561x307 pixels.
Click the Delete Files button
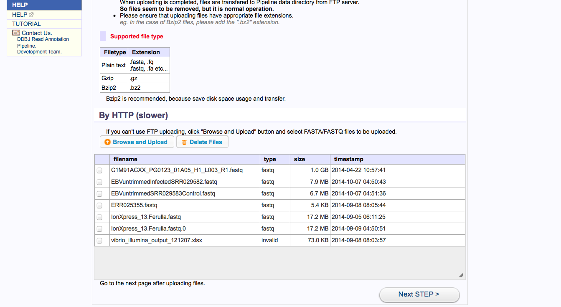202,142
